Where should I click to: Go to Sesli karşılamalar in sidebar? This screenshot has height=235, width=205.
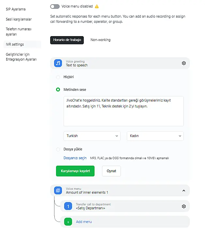coord(19,19)
